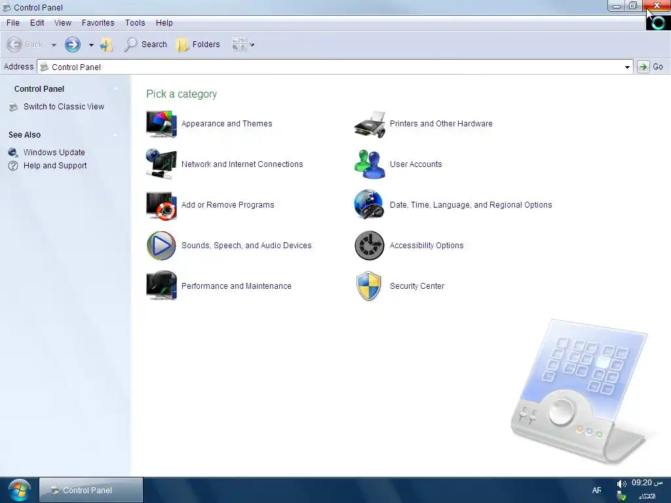This screenshot has width=671, height=503.
Task: Click the User Accounts icon
Action: tap(370, 164)
